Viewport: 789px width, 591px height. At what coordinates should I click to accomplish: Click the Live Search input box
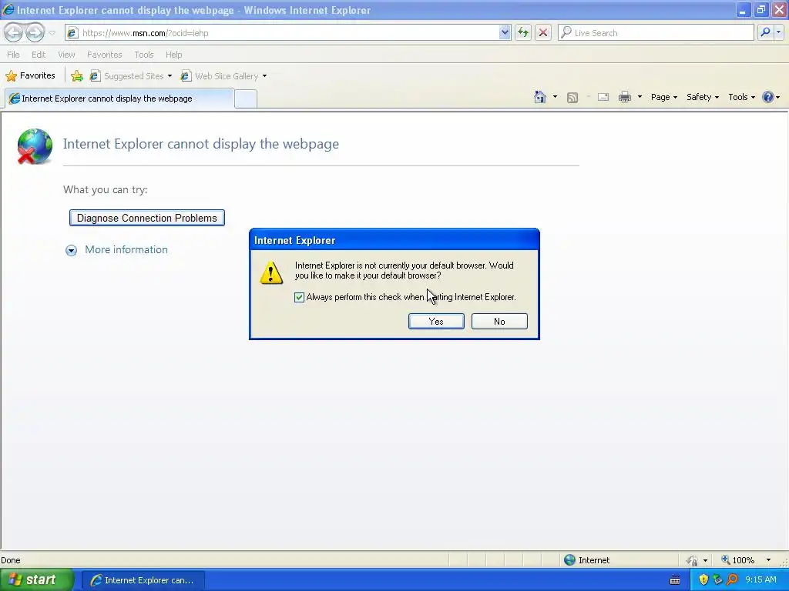656,32
